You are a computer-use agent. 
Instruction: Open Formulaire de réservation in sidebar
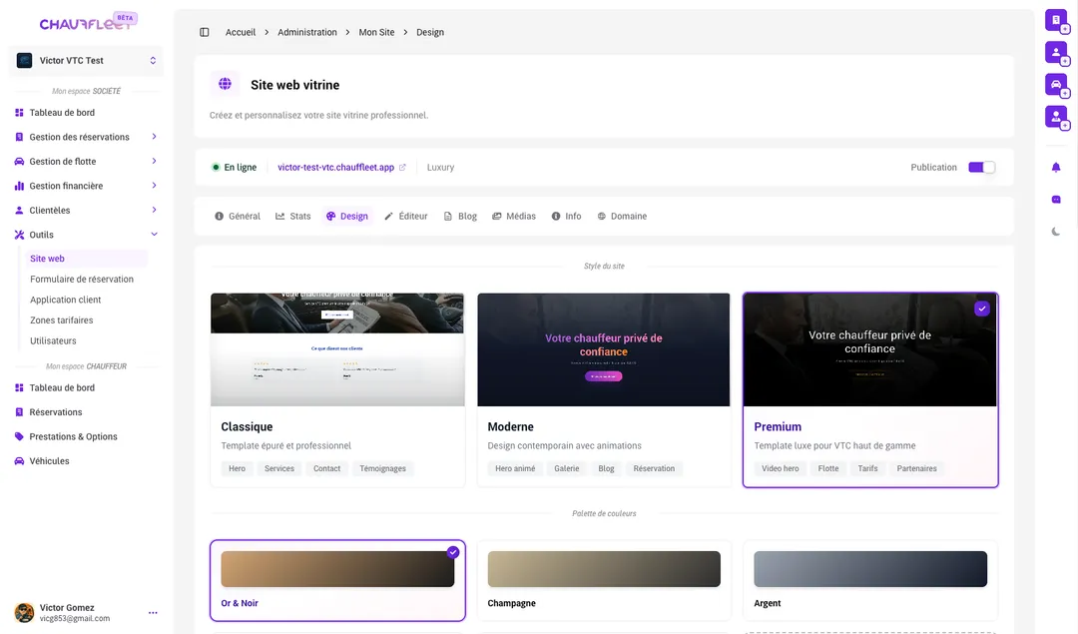pyautogui.click(x=82, y=280)
